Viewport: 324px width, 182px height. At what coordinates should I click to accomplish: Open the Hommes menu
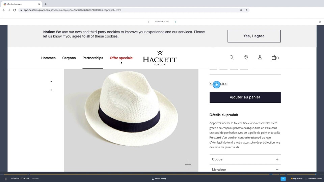pyautogui.click(x=48, y=58)
